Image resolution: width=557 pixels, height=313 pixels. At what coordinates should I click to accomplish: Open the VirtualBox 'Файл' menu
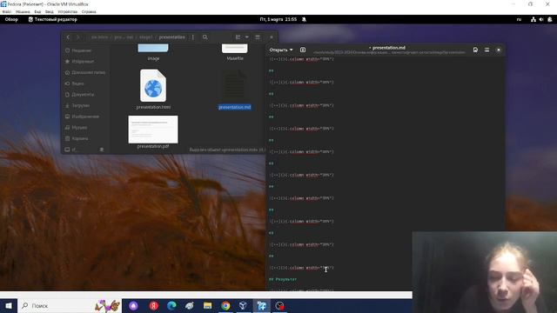point(6,11)
